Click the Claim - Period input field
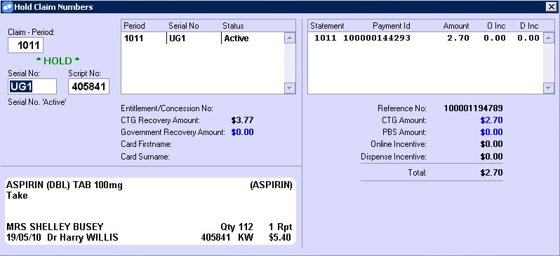Image resolution: width=560 pixels, height=256 pixels. [x=25, y=45]
